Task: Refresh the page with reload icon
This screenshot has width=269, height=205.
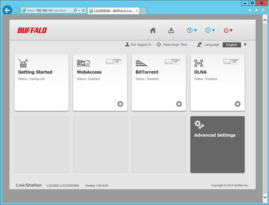Action: point(83,10)
